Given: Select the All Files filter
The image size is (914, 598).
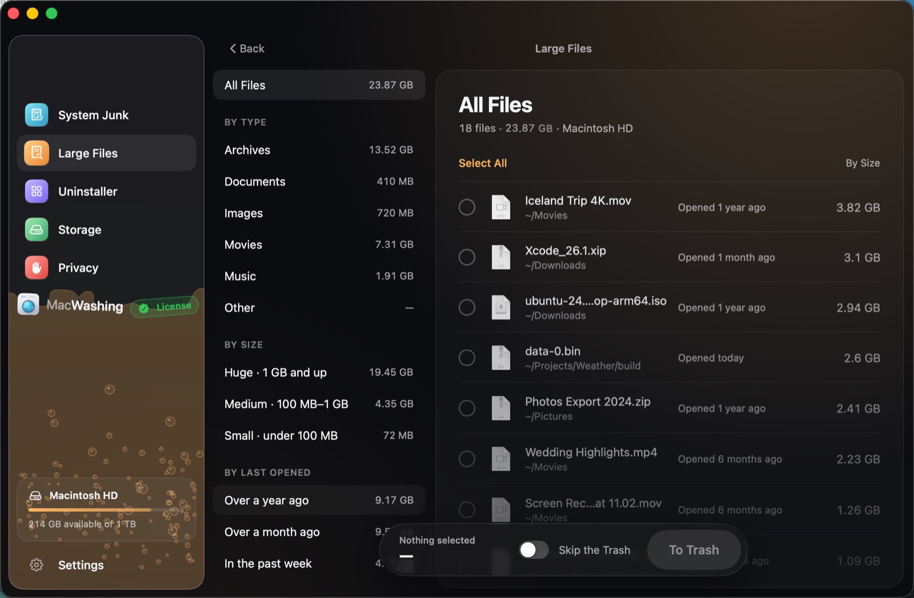Looking at the screenshot, I should [319, 85].
